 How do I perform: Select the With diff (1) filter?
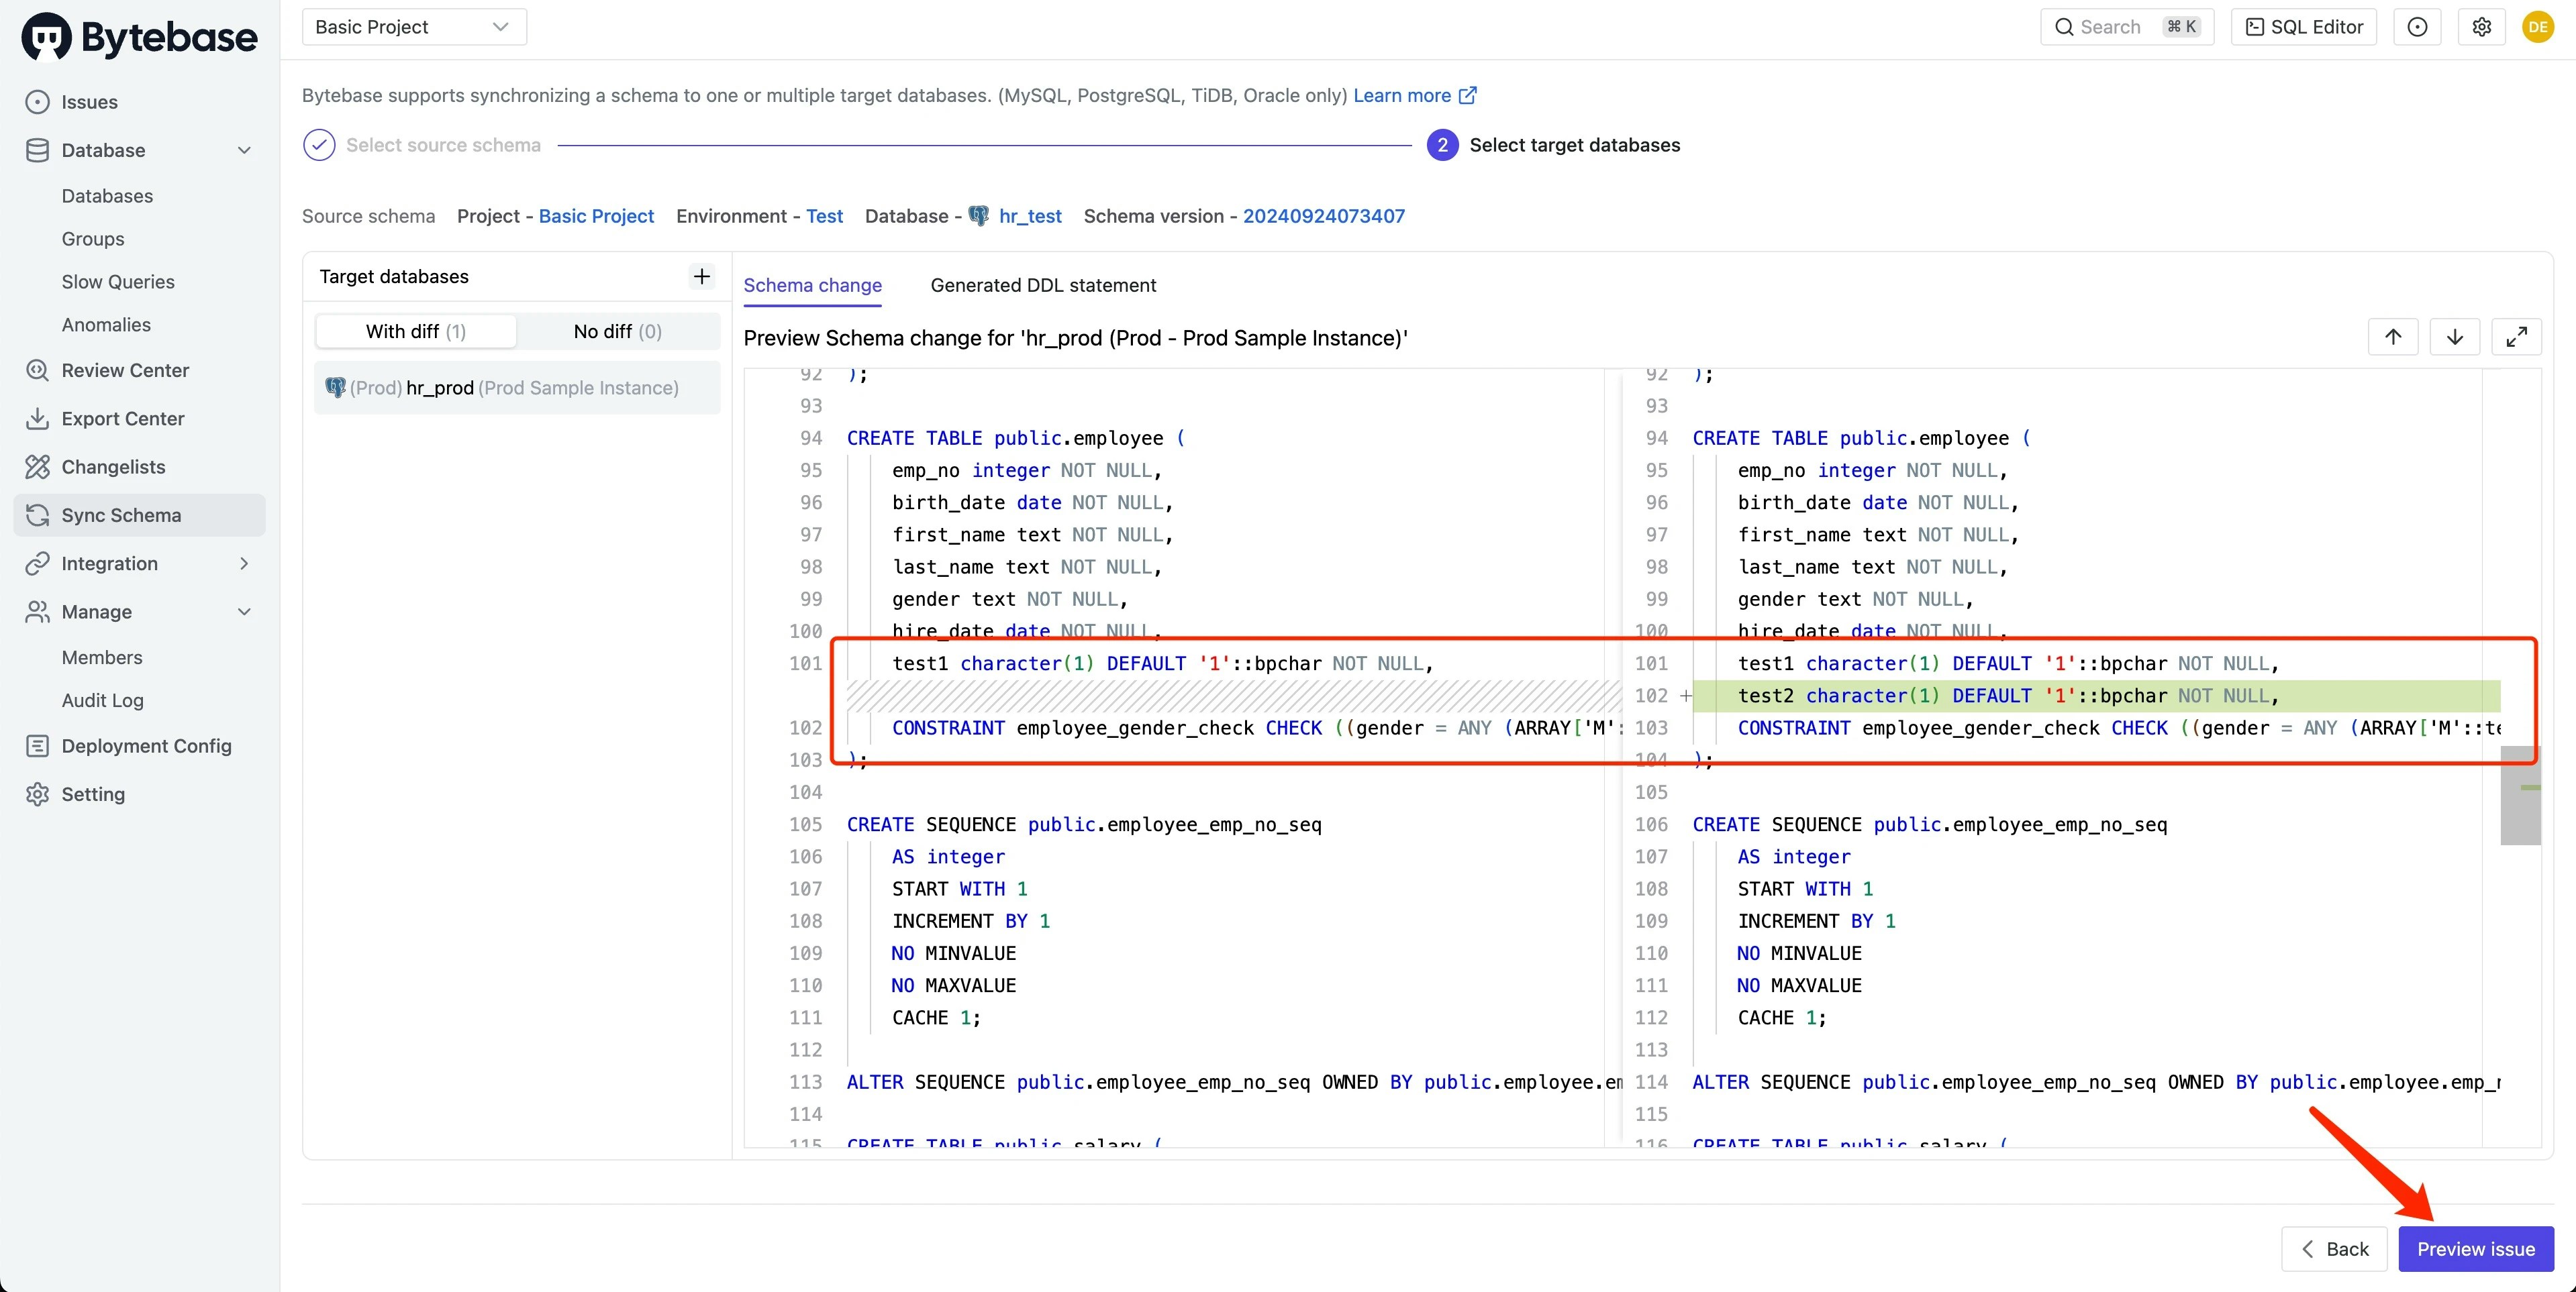point(415,331)
